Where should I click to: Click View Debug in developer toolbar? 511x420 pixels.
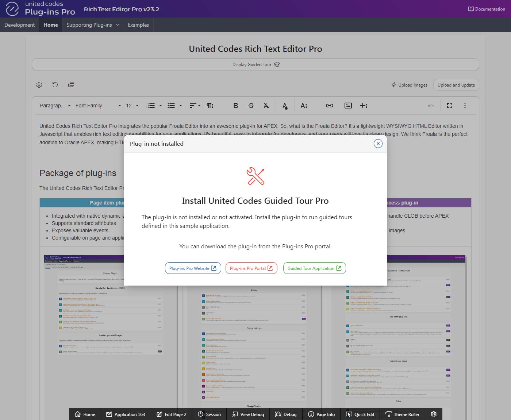point(248,414)
